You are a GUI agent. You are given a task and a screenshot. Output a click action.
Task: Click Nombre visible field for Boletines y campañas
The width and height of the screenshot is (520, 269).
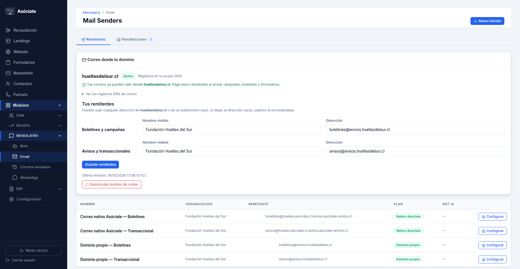[x=232, y=130]
